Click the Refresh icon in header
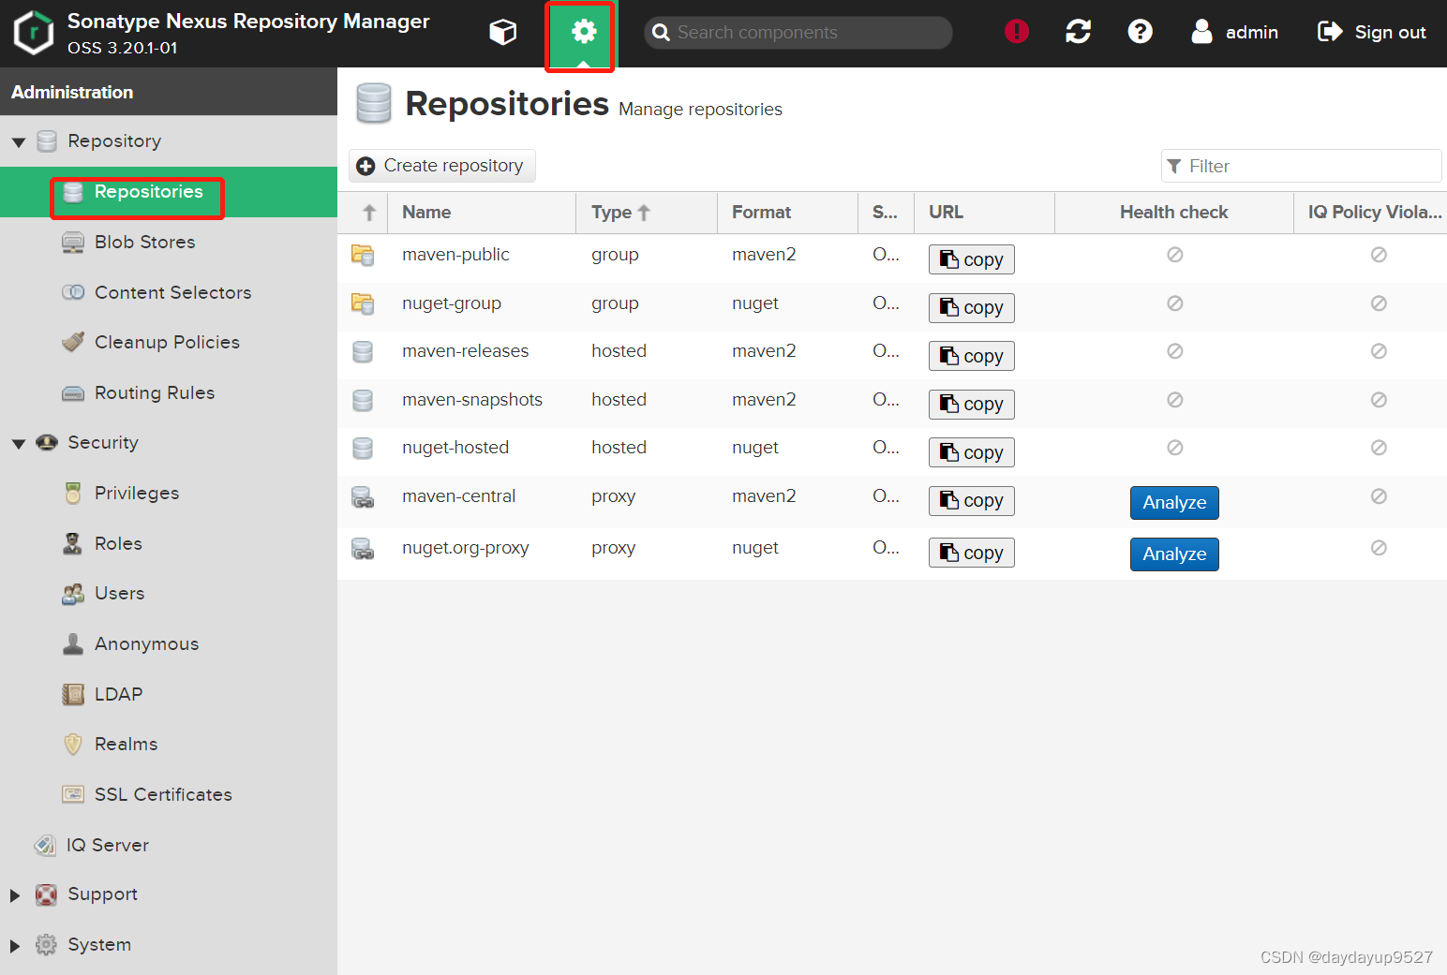Screen dimensions: 1447x975 (1079, 32)
